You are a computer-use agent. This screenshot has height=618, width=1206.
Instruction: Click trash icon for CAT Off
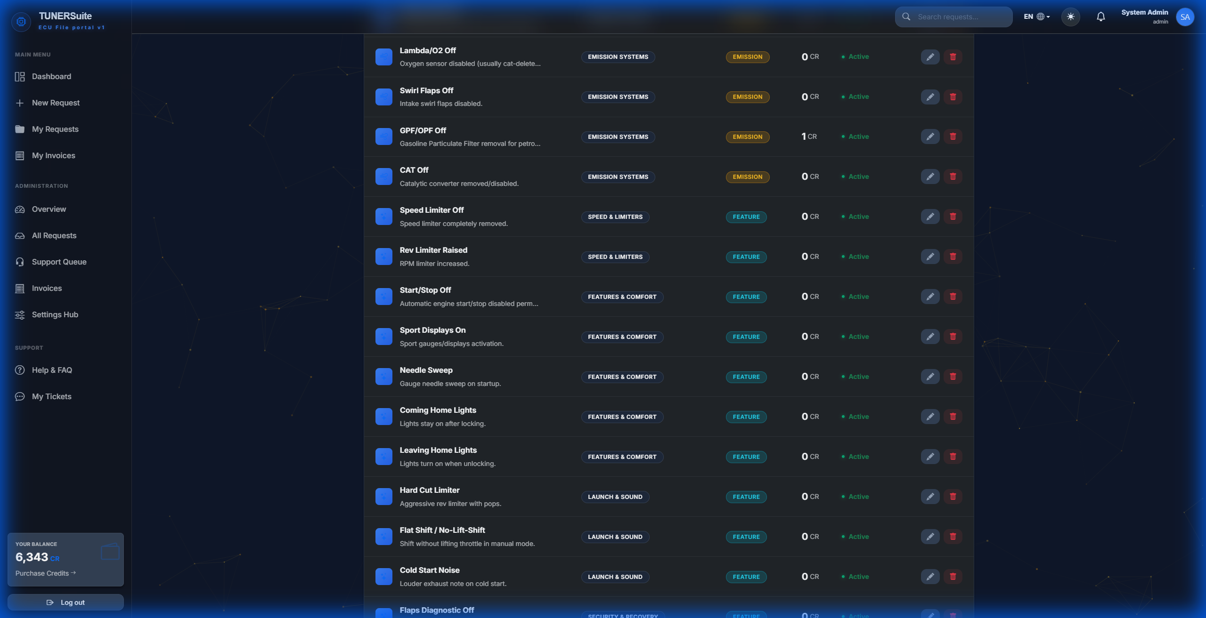tap(953, 177)
